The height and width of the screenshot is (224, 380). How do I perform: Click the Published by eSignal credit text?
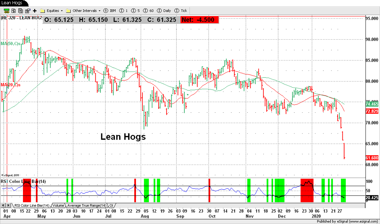[347, 221]
